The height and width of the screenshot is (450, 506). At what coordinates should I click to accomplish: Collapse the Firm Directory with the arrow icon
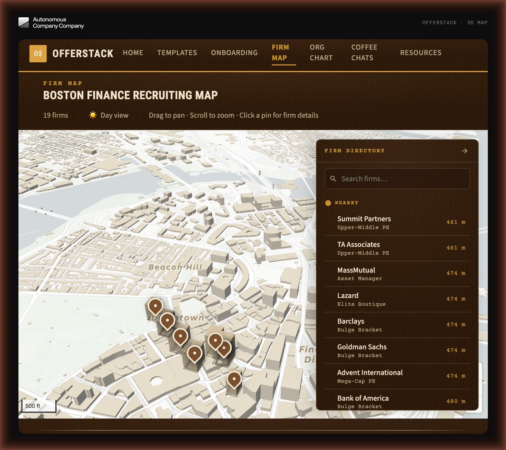(465, 151)
